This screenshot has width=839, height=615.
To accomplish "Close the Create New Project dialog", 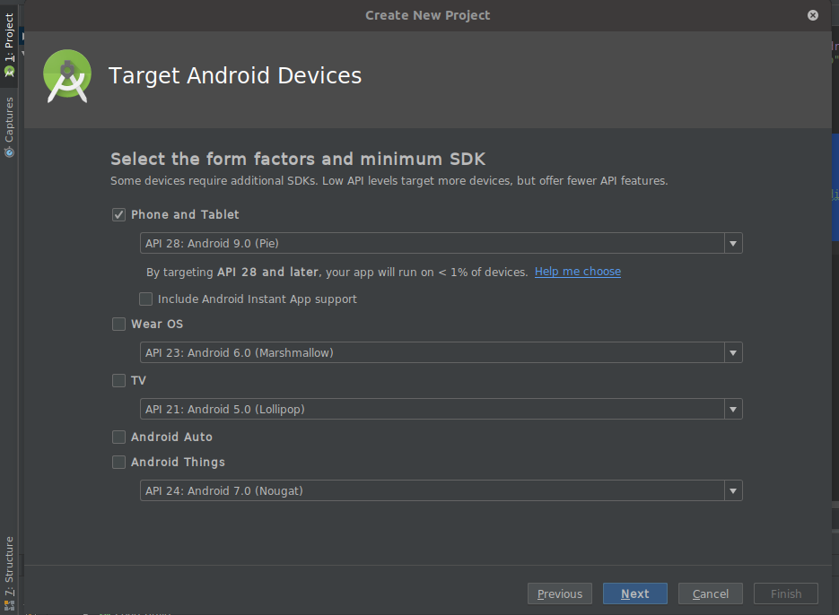I will click(812, 15).
